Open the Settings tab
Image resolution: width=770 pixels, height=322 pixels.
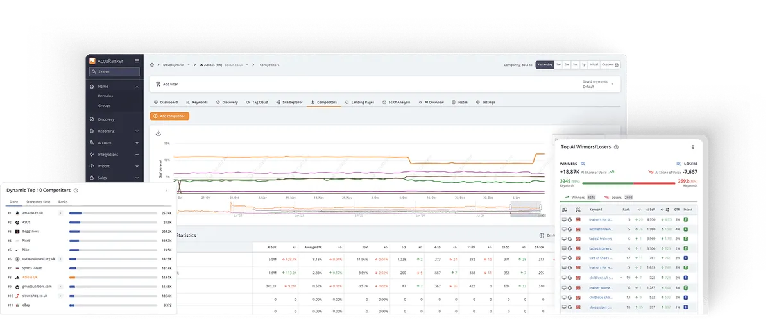click(486, 102)
